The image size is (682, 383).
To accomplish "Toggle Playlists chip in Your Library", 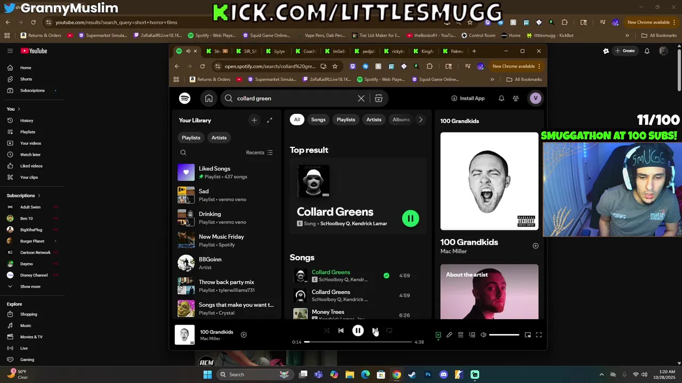I will point(191,138).
